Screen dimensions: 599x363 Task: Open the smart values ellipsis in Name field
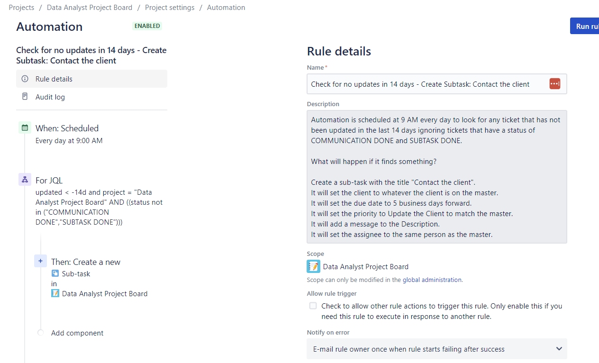click(555, 83)
